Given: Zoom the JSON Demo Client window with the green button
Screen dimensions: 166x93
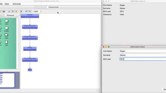Looking at the screenshot, I should 109,47.
